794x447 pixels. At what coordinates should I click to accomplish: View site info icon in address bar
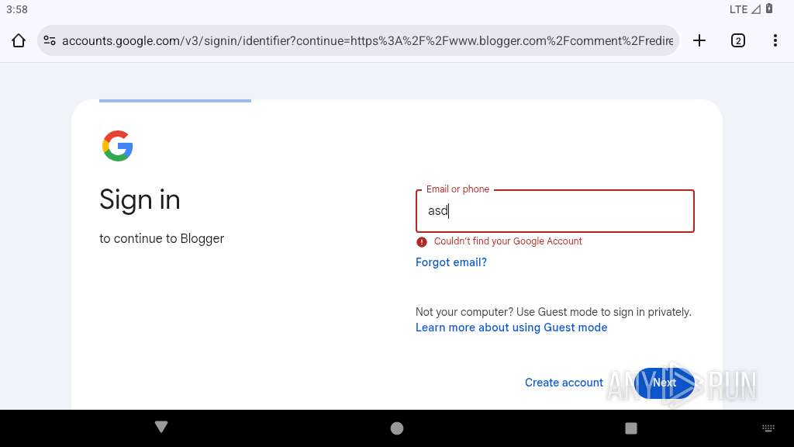pyautogui.click(x=50, y=40)
